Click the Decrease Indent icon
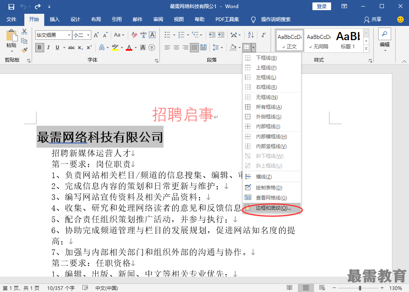This screenshot has width=409, height=292. (212, 35)
